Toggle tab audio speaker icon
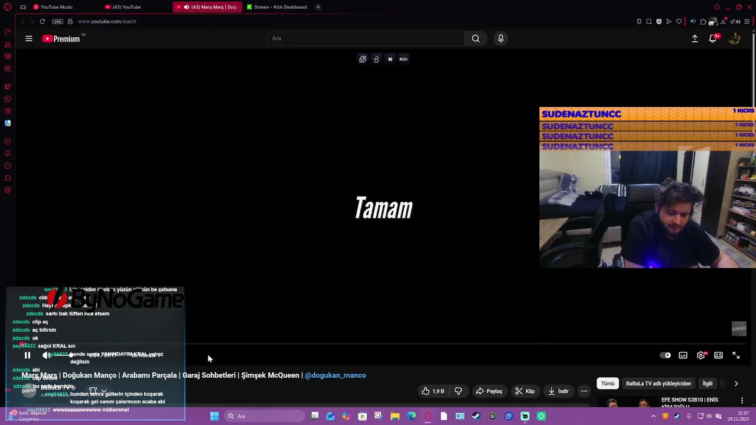Viewport: 756px width, 425px height. pos(693,21)
